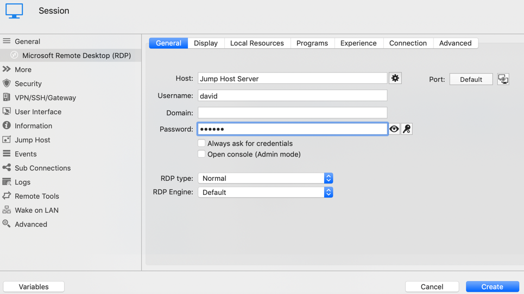Open Remote Tools in the sidebar
The height and width of the screenshot is (294, 524).
pyautogui.click(x=36, y=196)
